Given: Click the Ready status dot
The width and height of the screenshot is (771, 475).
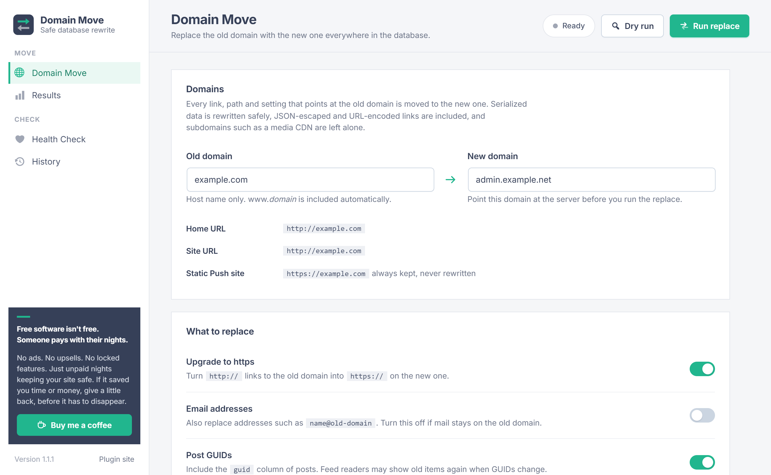Looking at the screenshot, I should tap(555, 26).
